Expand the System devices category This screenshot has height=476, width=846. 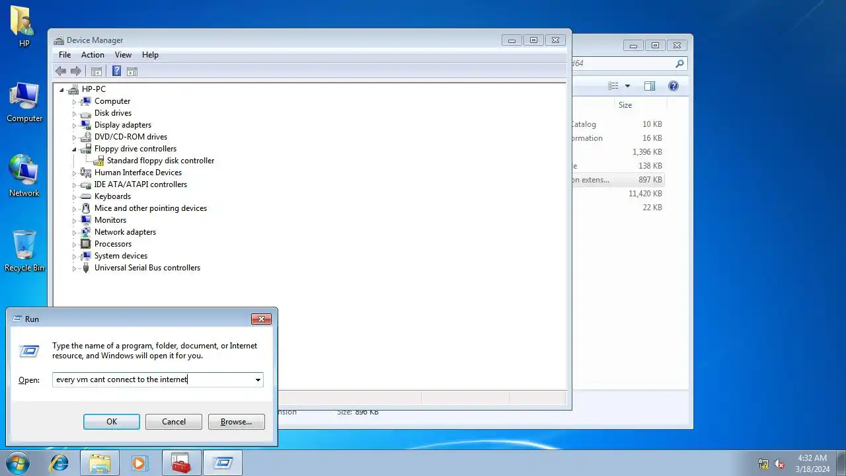pyautogui.click(x=74, y=257)
